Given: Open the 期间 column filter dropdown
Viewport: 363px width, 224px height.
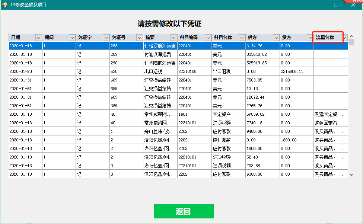Looking at the screenshot, I should coord(72,38).
